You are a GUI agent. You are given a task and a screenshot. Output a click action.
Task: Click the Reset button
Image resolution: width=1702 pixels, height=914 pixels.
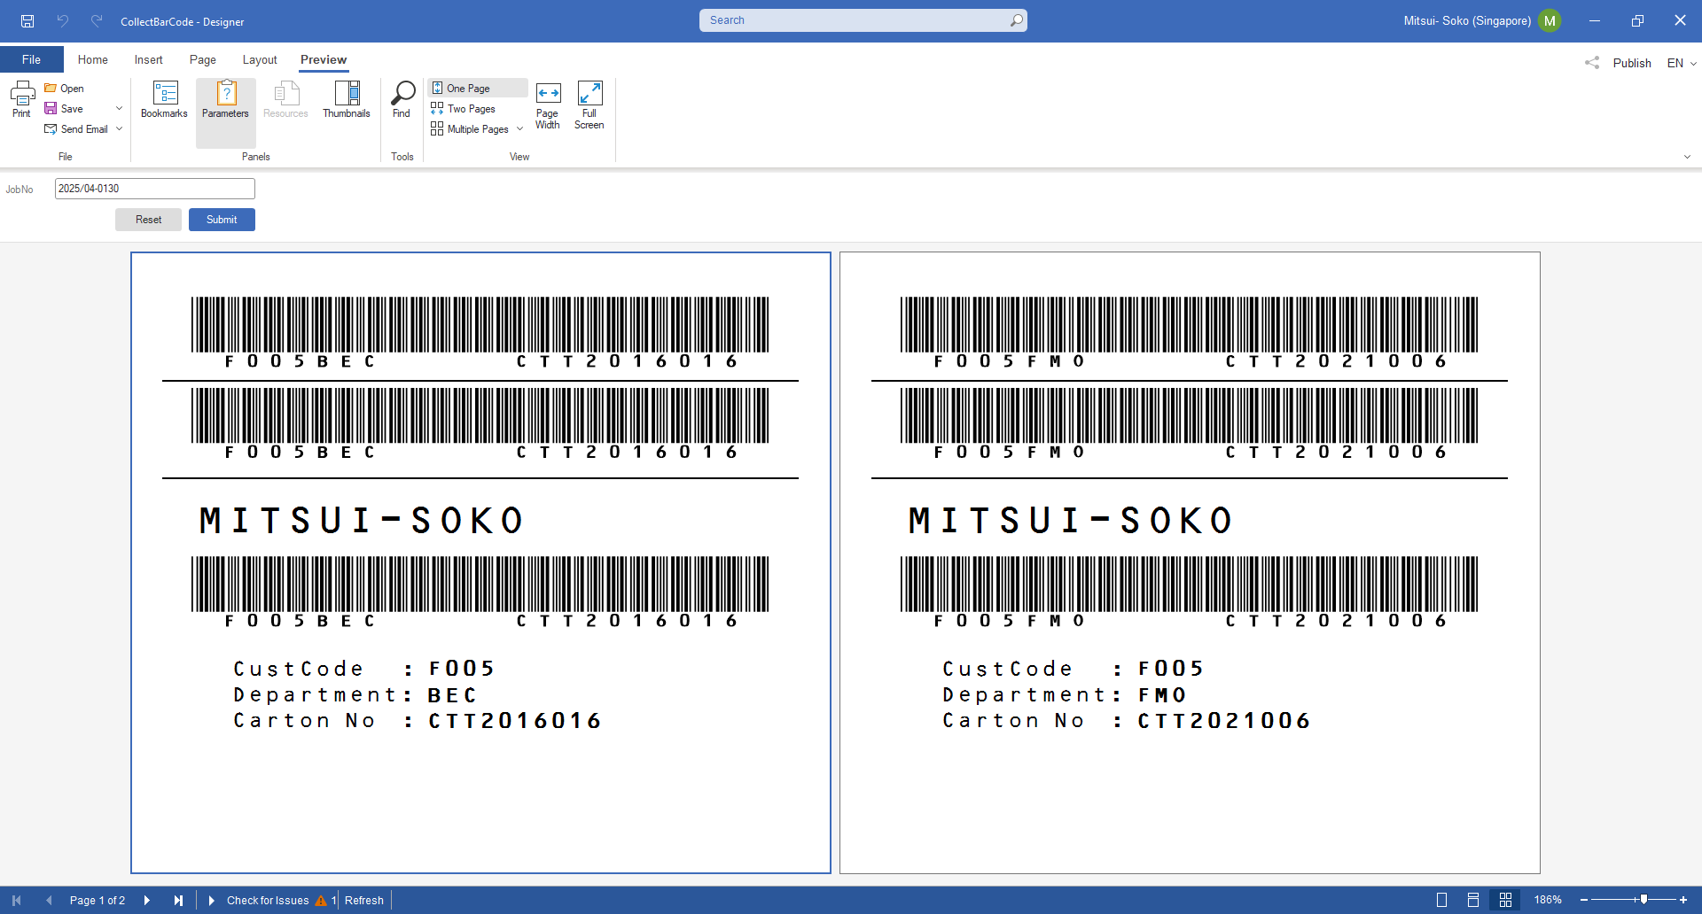(x=149, y=220)
